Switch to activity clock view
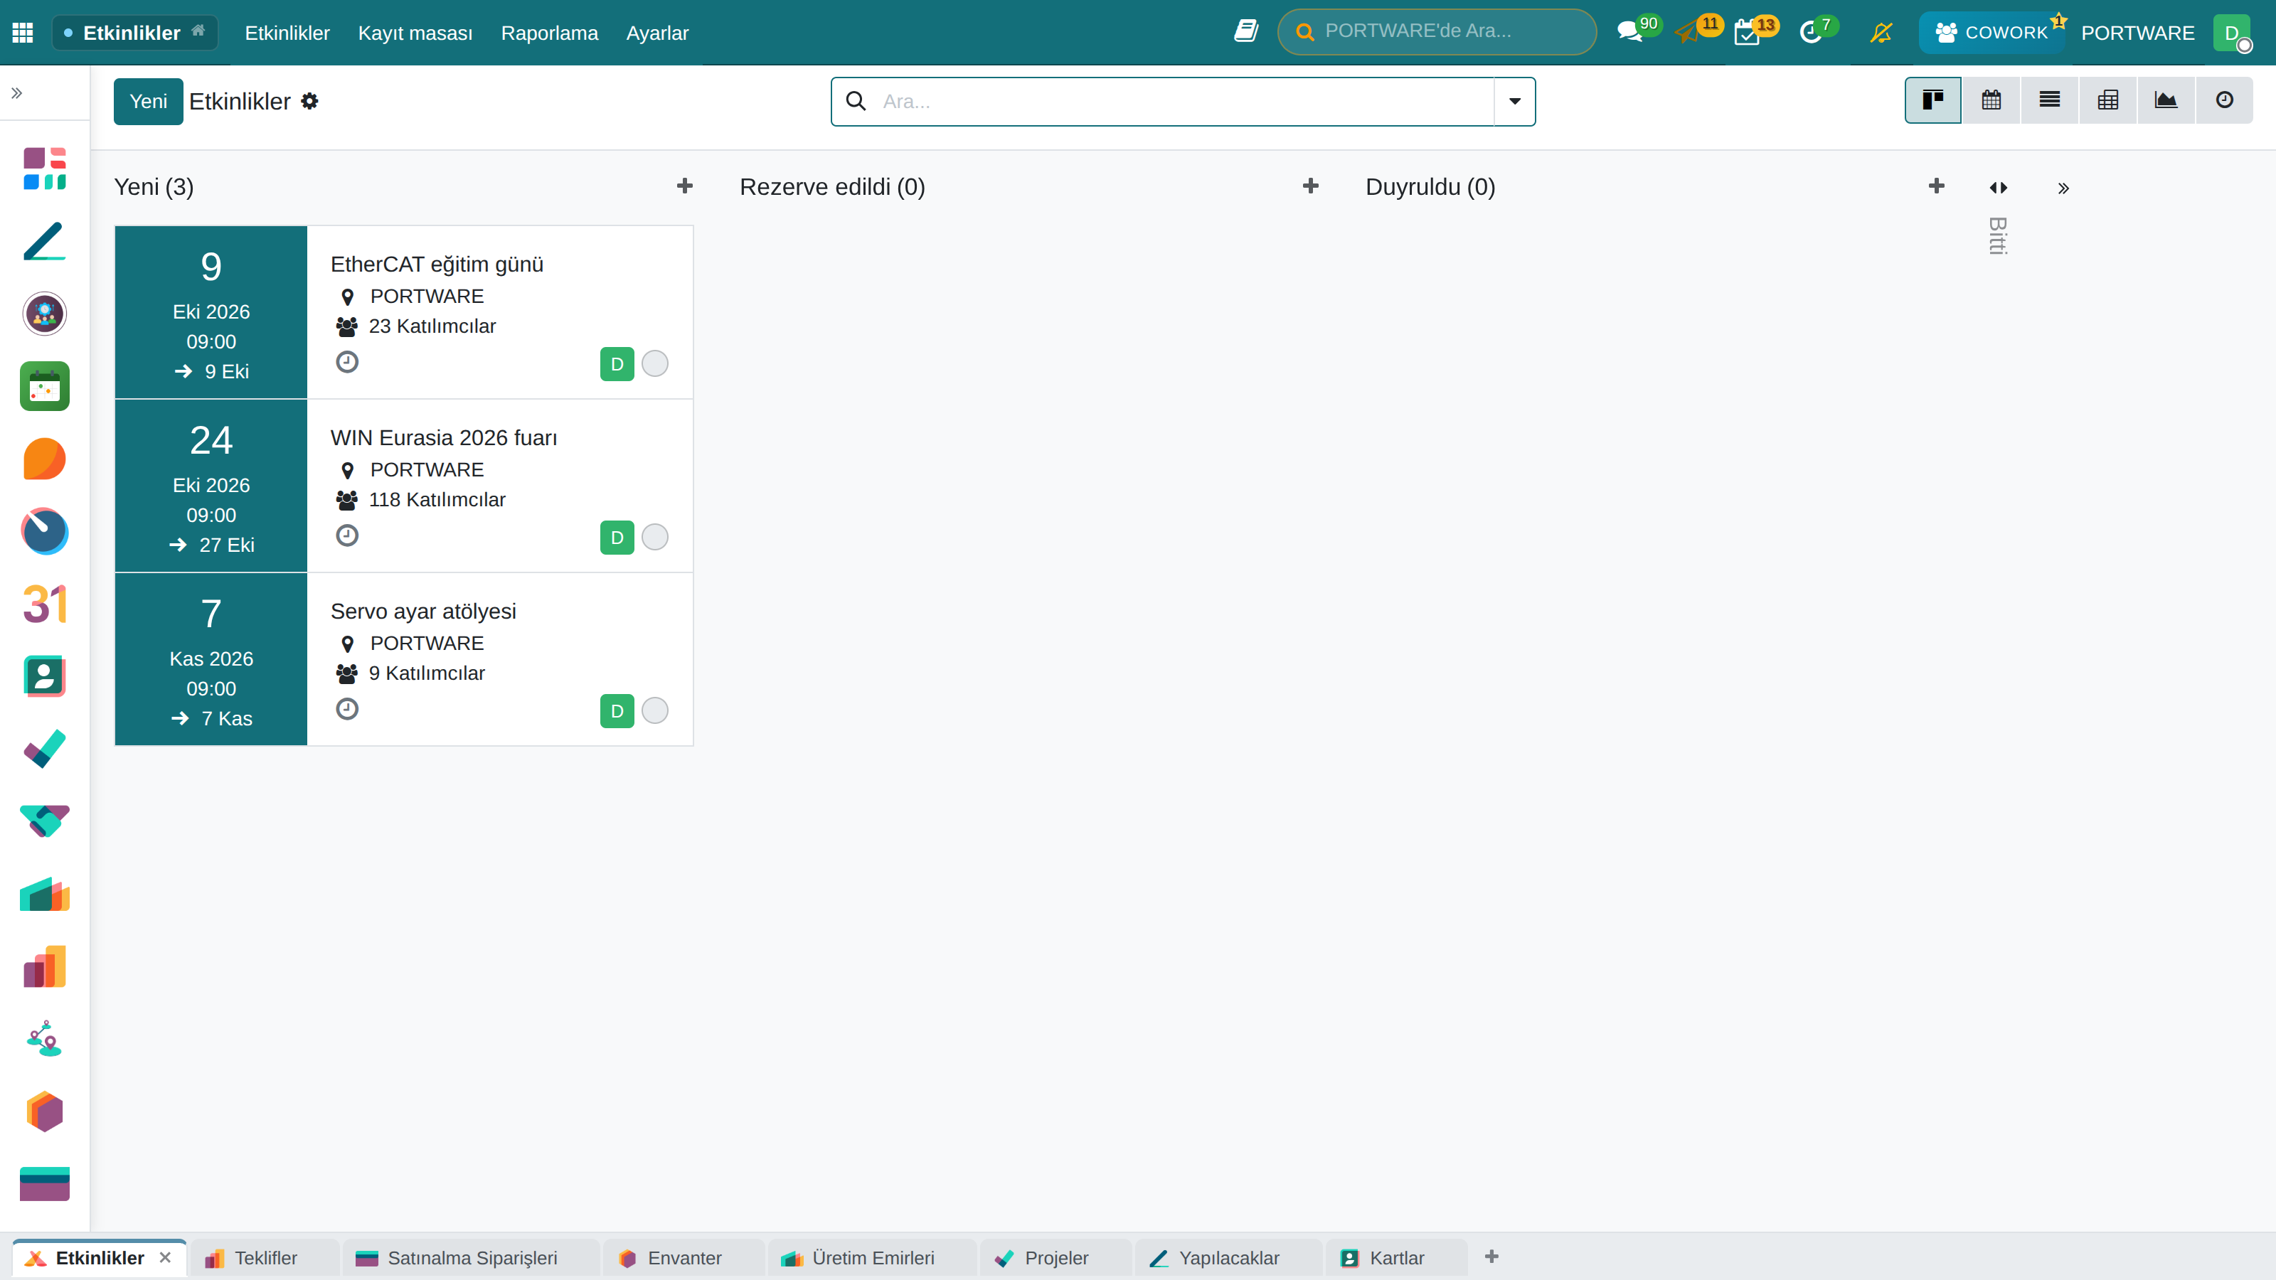 click(x=2224, y=100)
